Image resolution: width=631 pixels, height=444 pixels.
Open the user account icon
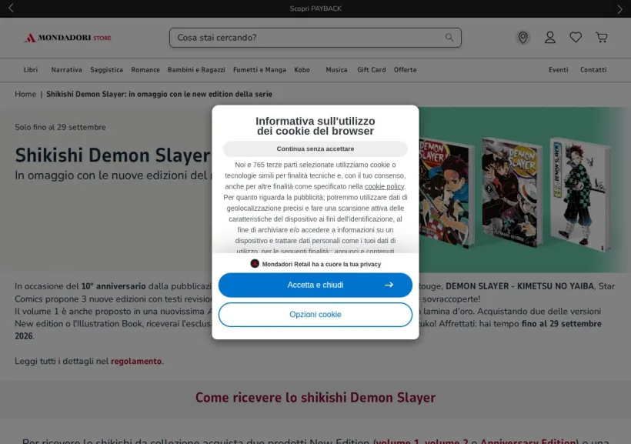click(x=550, y=38)
